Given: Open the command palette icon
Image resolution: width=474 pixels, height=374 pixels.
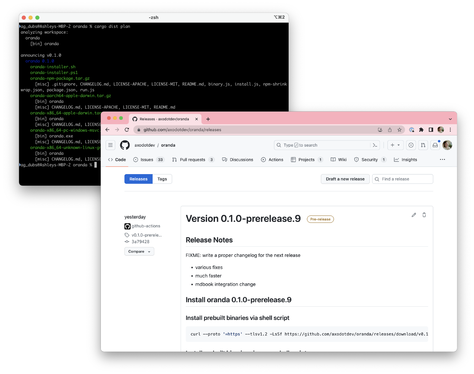Looking at the screenshot, I should tap(375, 145).
